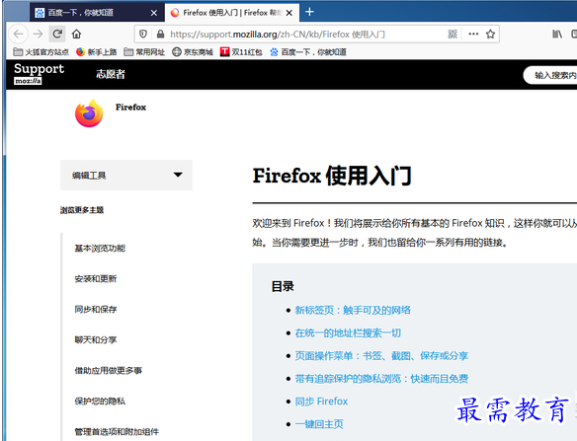Viewport: 577px width, 441px height.
Task: Show tracking protection shield info
Action: (143, 35)
